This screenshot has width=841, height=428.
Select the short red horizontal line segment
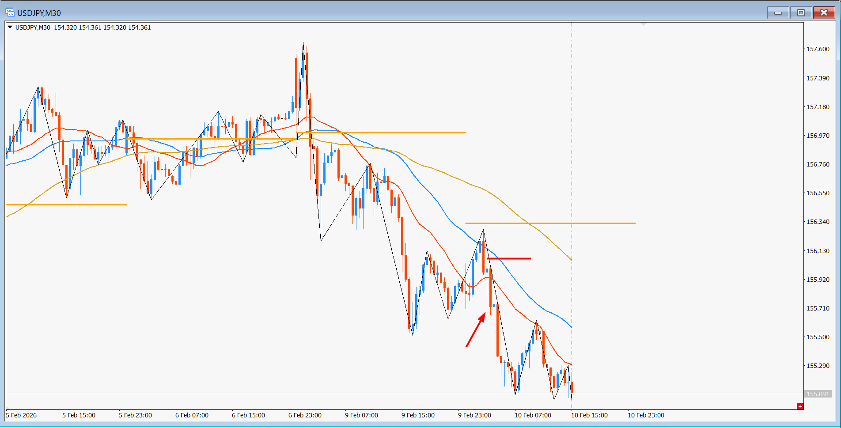[509, 258]
